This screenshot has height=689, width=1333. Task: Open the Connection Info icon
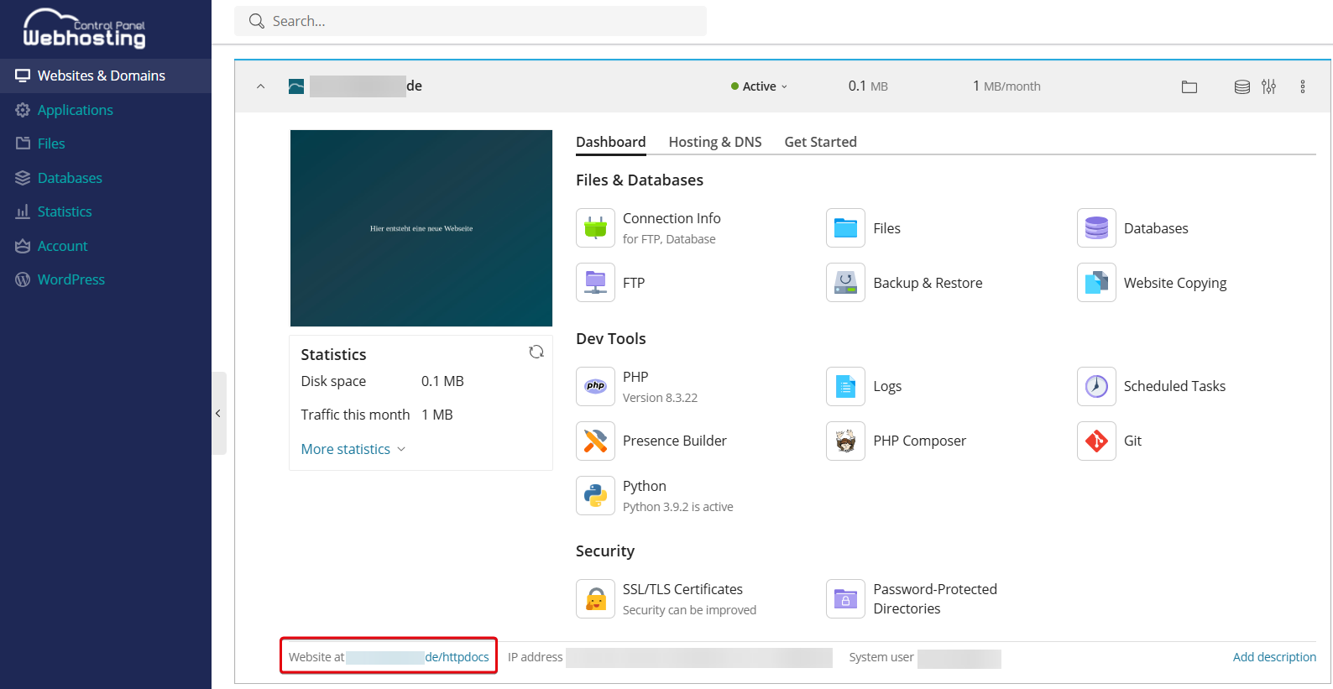(595, 228)
